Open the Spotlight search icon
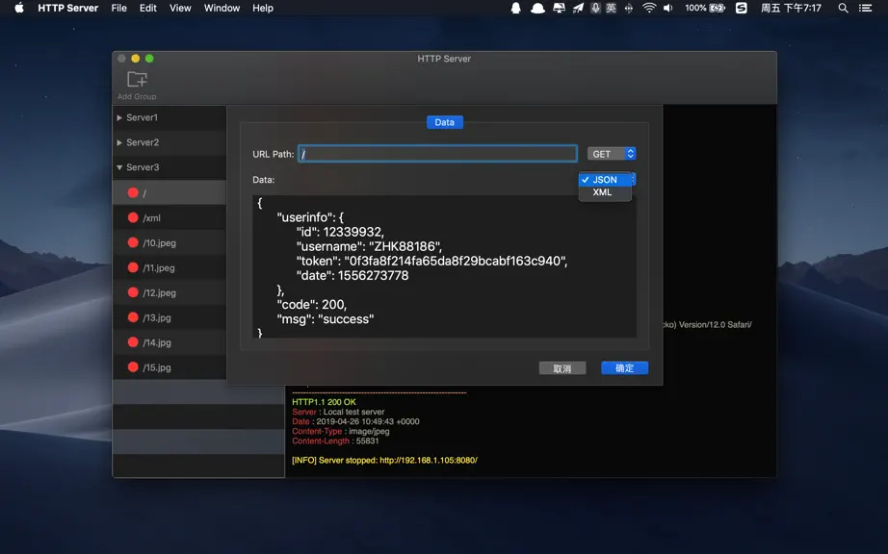This screenshot has width=888, height=554. pos(844,8)
